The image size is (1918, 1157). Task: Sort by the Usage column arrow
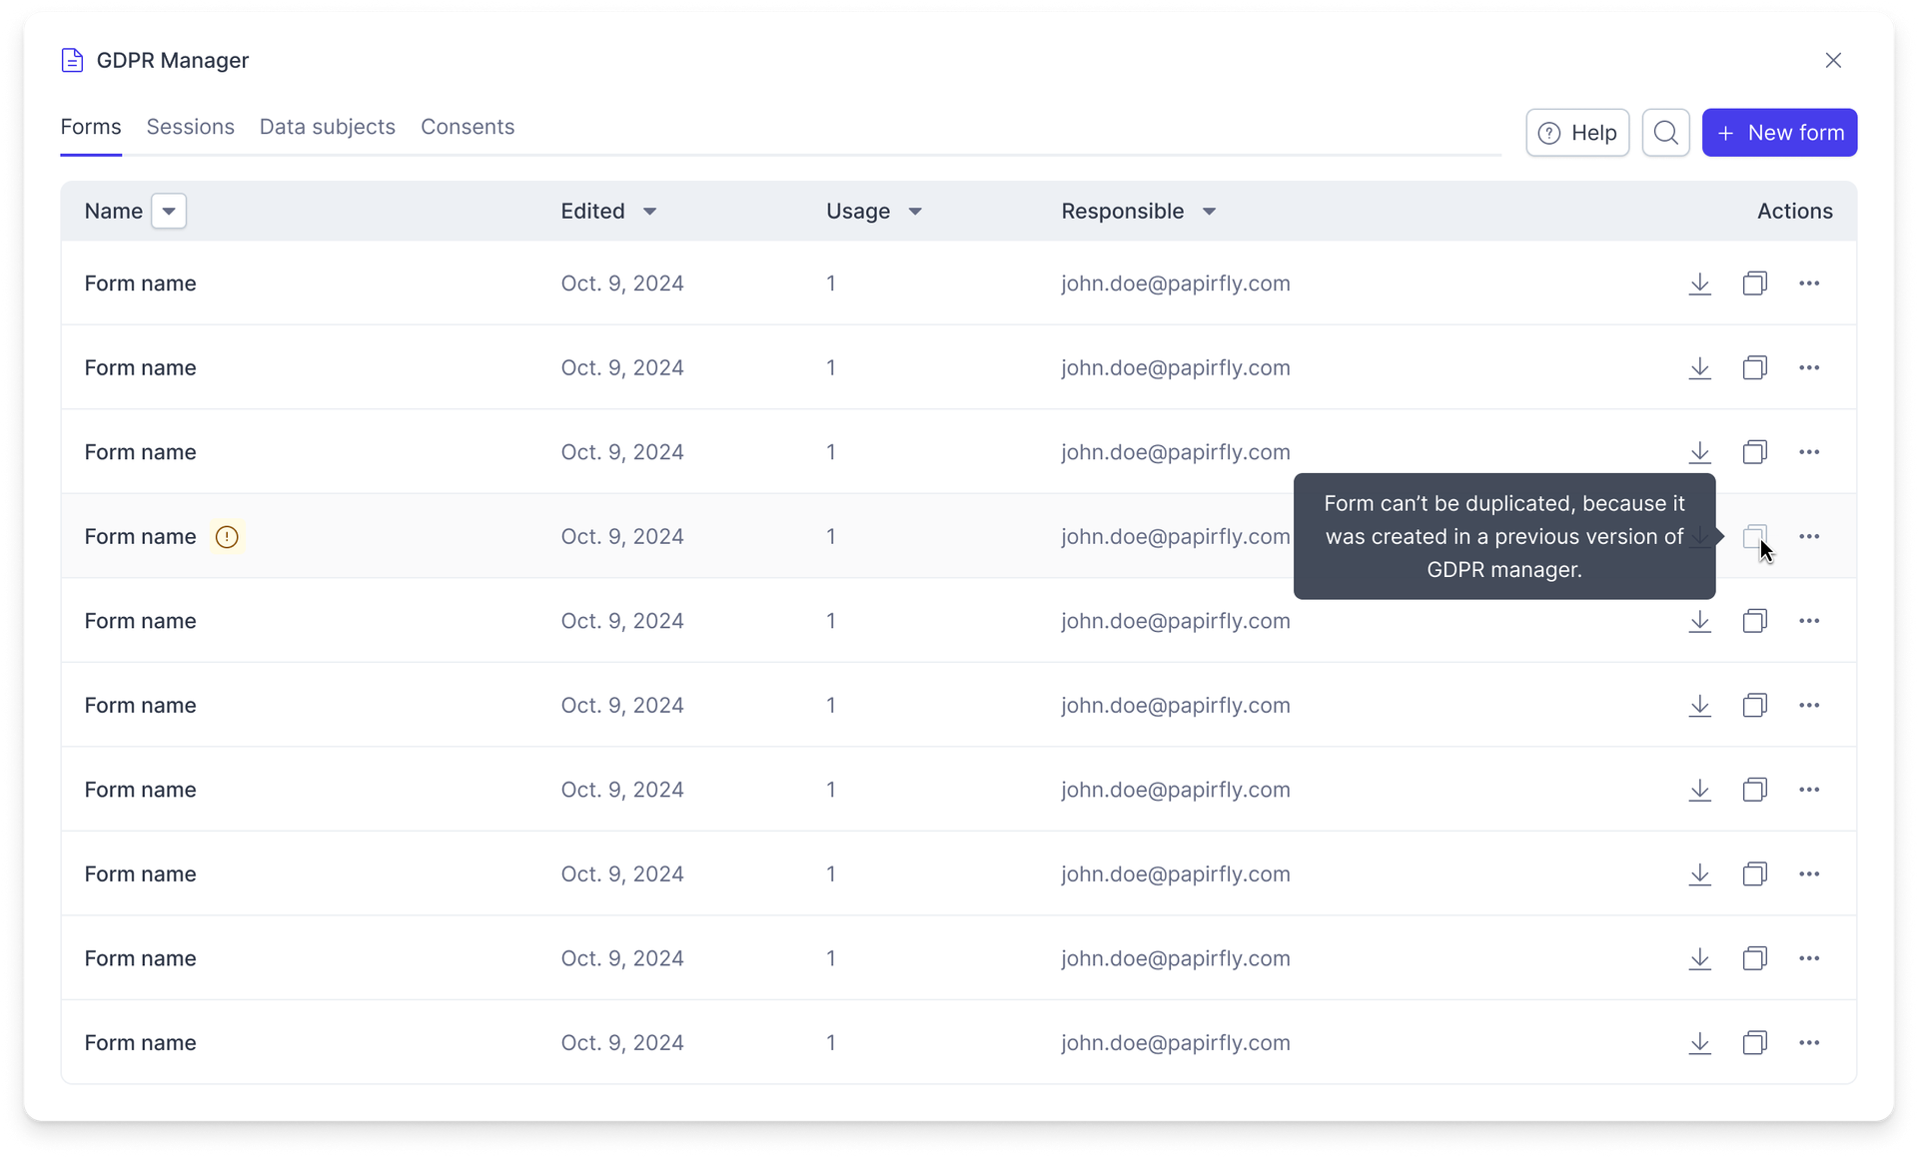[x=915, y=212]
